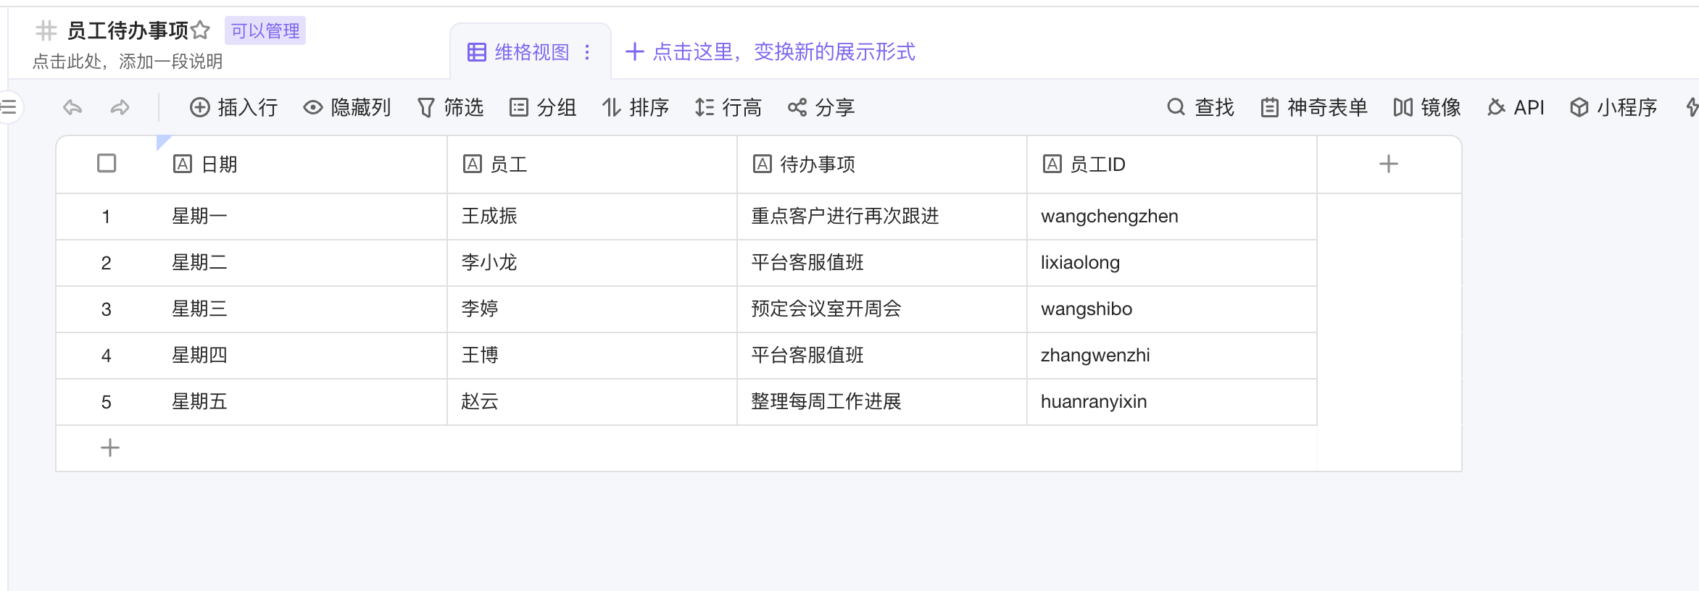
Task: Select the cell 整理每周工作进展
Action: pyautogui.click(x=882, y=402)
